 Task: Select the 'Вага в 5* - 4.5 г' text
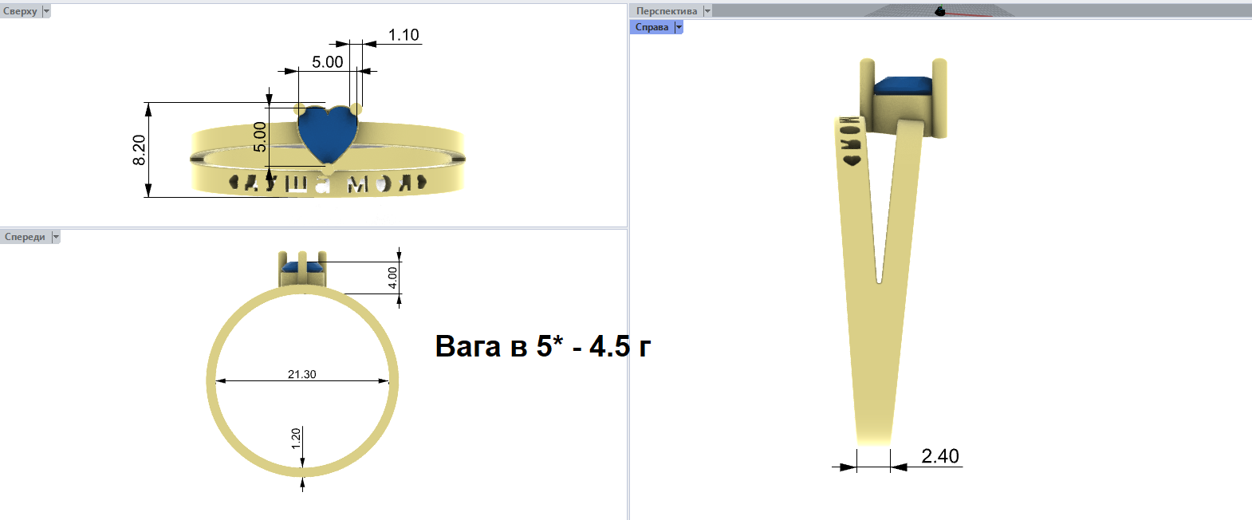(542, 346)
